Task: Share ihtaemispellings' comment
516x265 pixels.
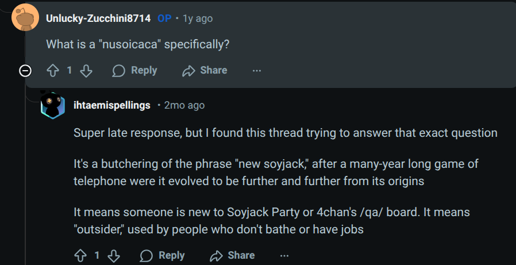Action: pos(233,255)
